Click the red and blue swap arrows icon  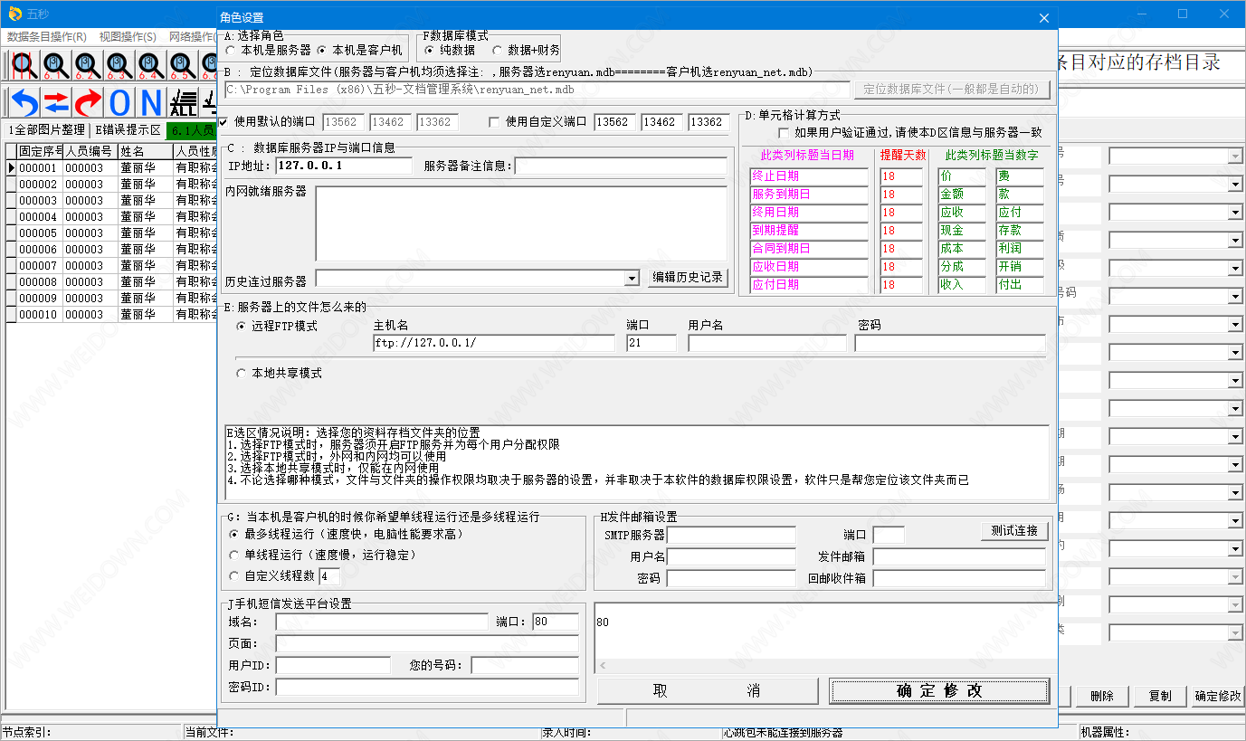click(x=56, y=102)
